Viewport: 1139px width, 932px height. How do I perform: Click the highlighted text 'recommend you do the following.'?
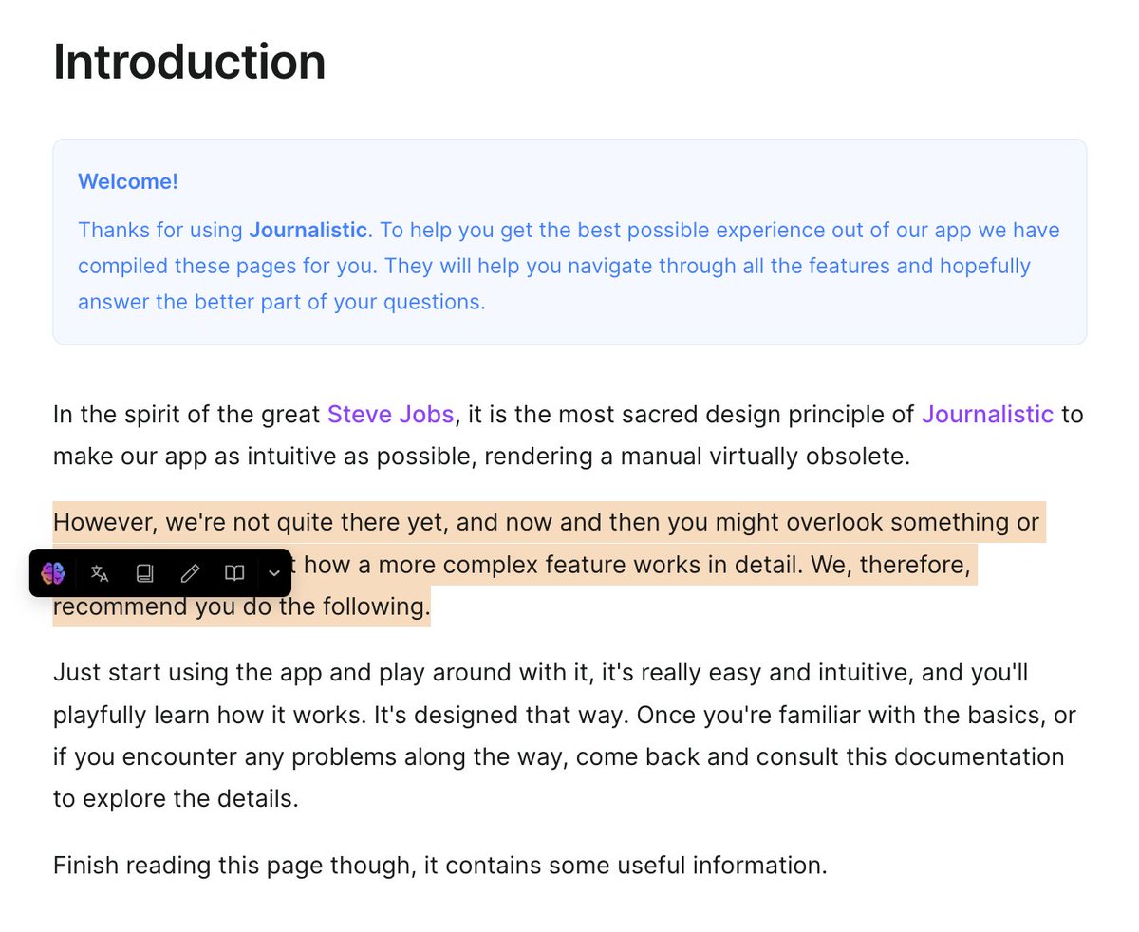tap(242, 606)
